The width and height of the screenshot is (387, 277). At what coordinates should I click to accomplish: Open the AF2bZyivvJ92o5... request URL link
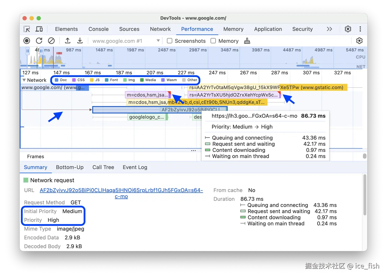point(121,193)
